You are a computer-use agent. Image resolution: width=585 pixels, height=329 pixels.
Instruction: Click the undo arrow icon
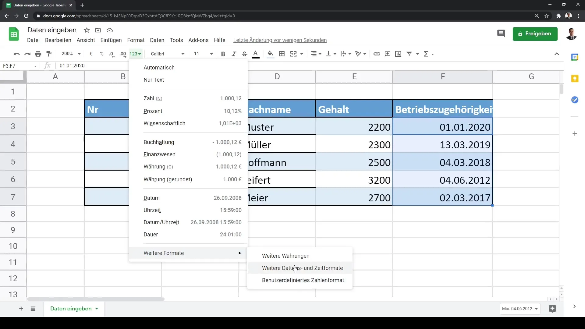click(x=16, y=54)
